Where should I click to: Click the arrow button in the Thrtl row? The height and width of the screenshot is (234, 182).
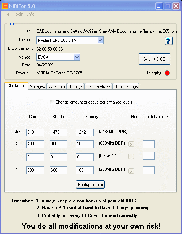131,157
